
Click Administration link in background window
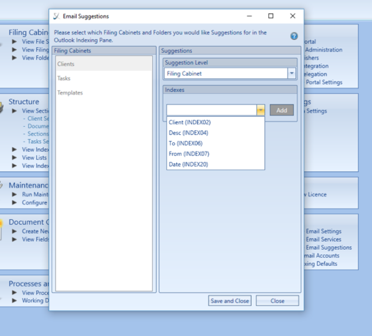coord(323,50)
